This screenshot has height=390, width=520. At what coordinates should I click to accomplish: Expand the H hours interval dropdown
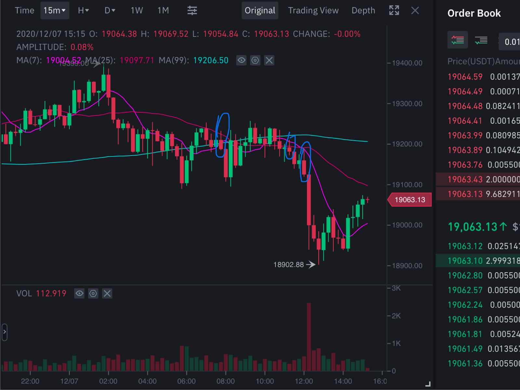click(x=83, y=10)
